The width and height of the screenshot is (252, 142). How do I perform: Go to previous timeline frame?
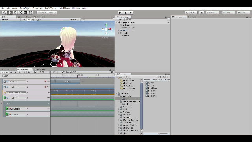click(15, 72)
